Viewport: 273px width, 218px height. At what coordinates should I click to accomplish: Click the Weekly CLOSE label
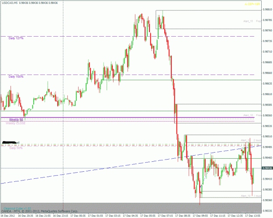pyautogui.click(x=15, y=123)
